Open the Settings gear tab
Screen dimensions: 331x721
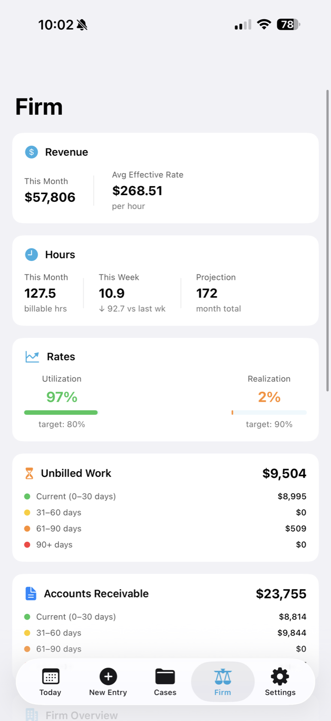[280, 682]
